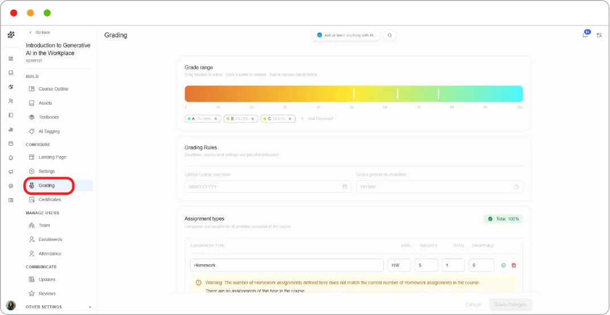
Task: Click the grade range handle near 50
Action: tap(354, 94)
